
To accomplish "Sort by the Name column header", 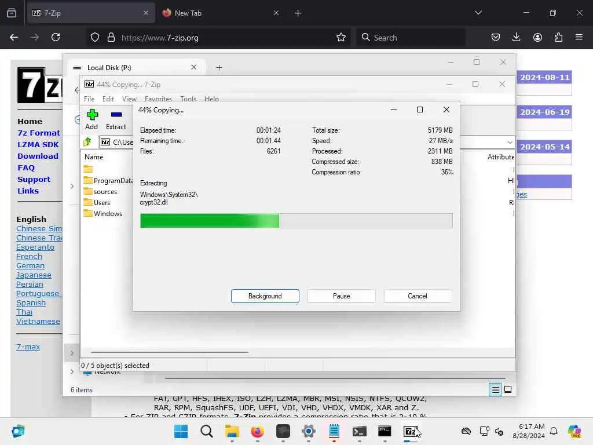I will [94, 156].
